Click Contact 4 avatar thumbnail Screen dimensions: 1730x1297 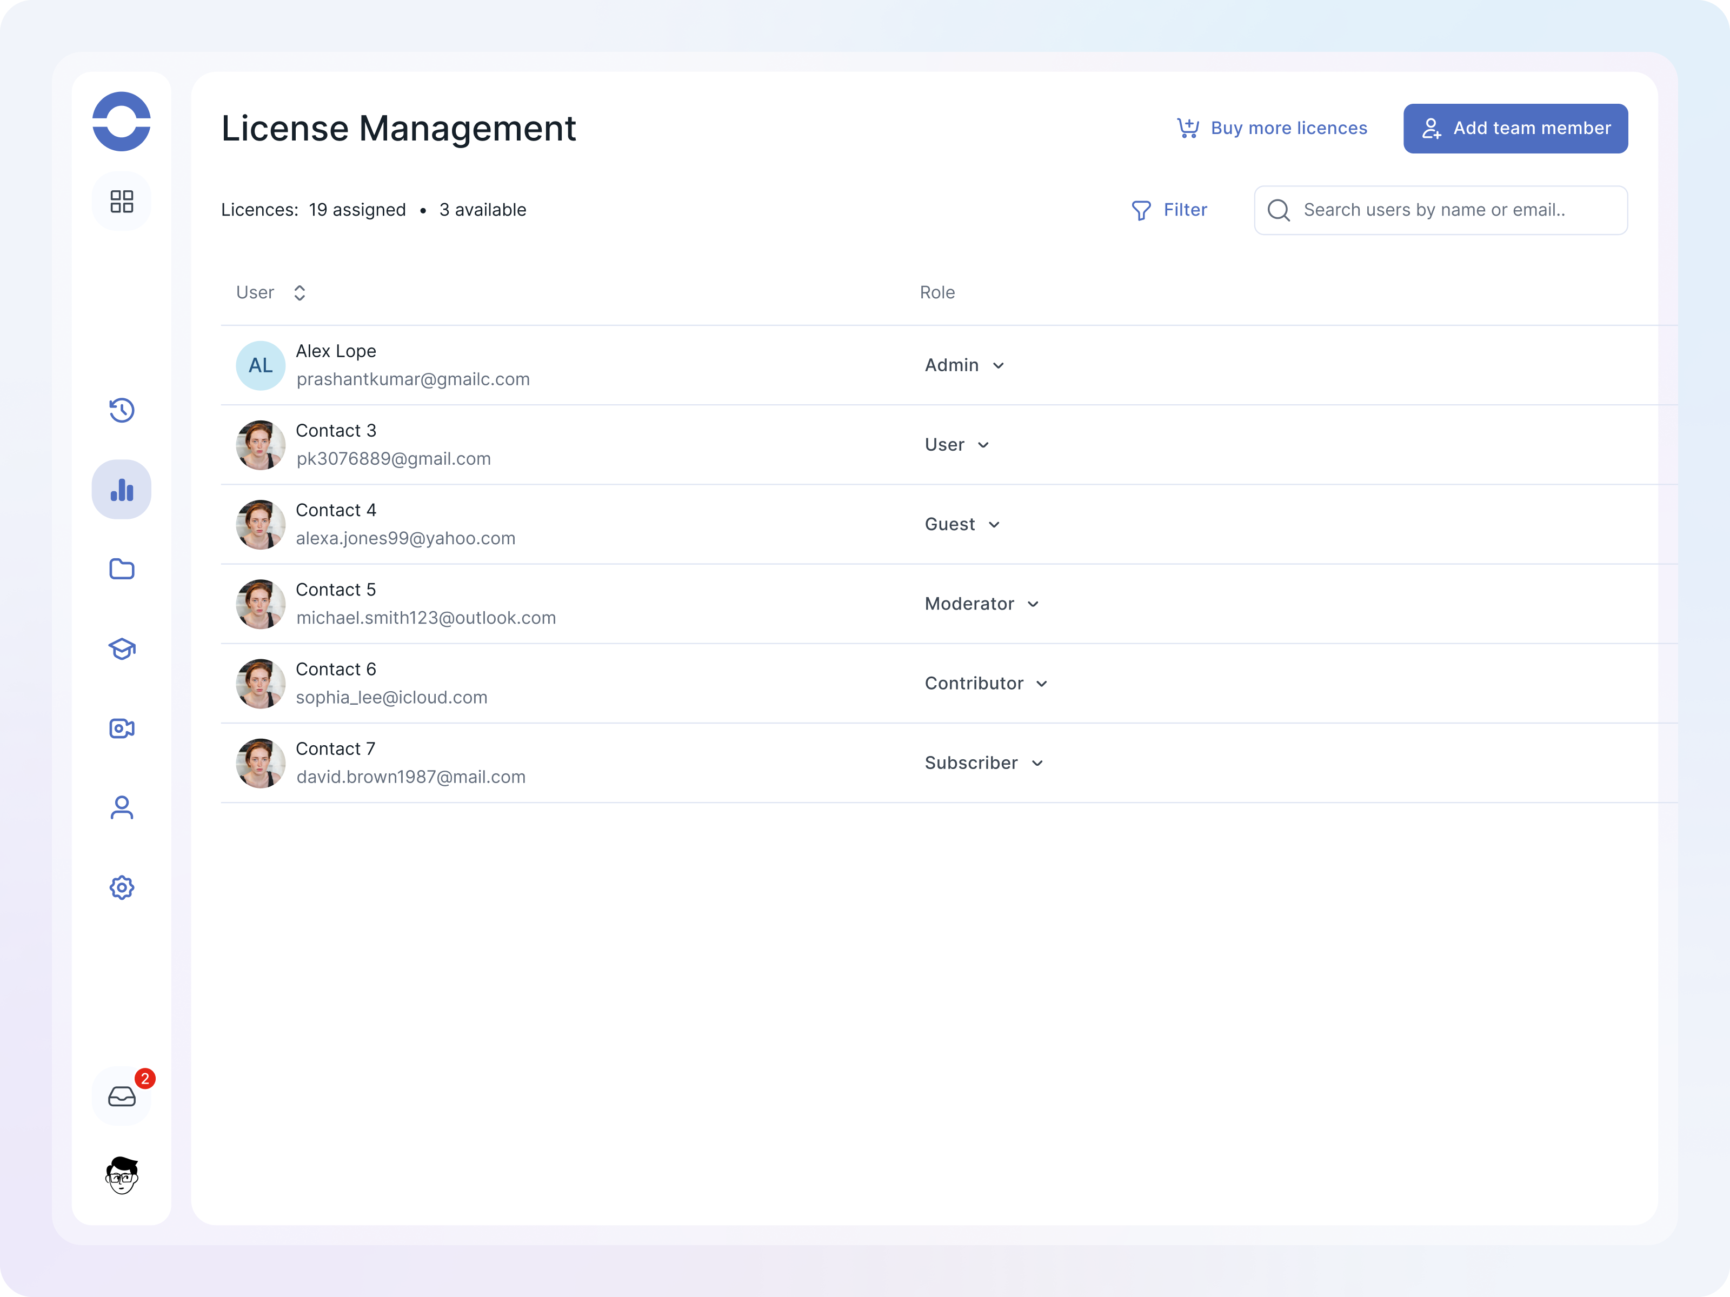click(261, 525)
